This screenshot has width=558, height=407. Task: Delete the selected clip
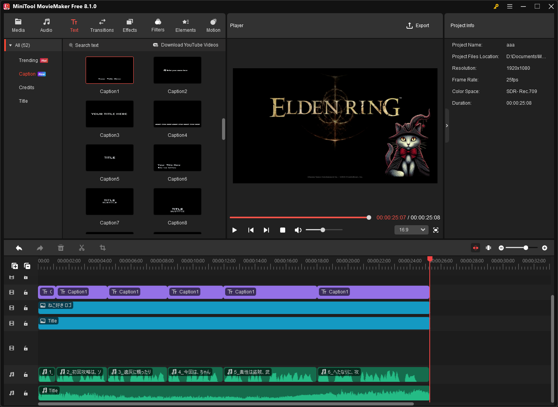coord(61,248)
